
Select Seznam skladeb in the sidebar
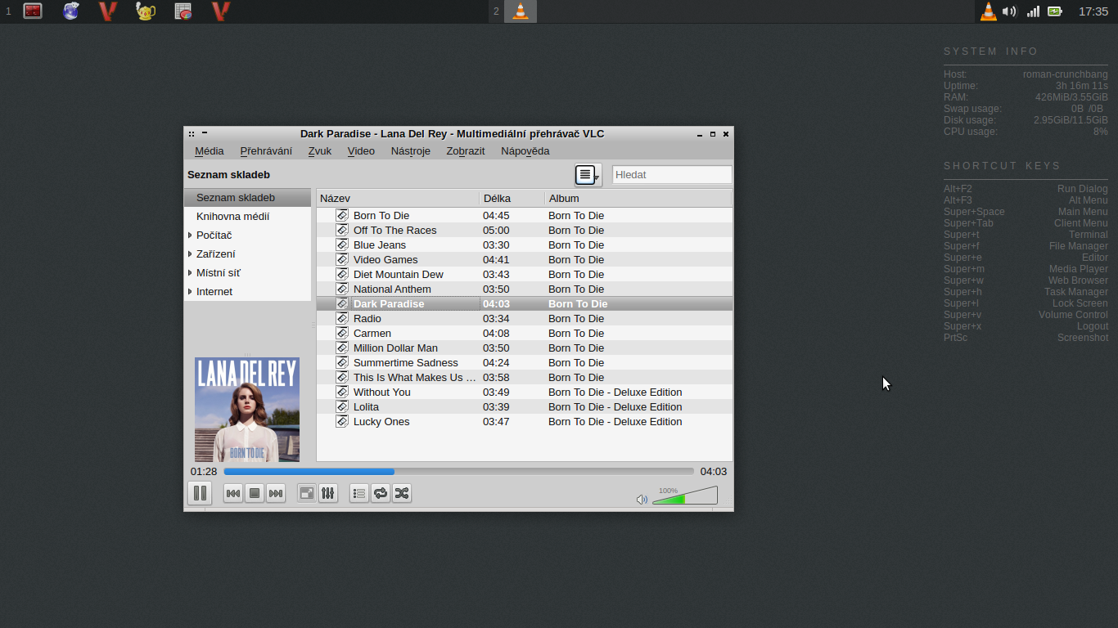tap(248, 198)
